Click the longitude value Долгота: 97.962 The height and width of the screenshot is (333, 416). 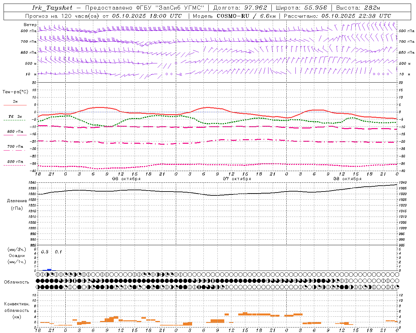(x=240, y=8)
